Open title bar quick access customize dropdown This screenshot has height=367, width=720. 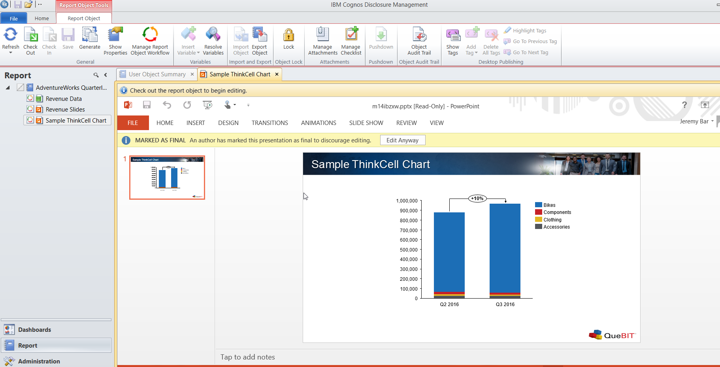pyautogui.click(x=40, y=5)
